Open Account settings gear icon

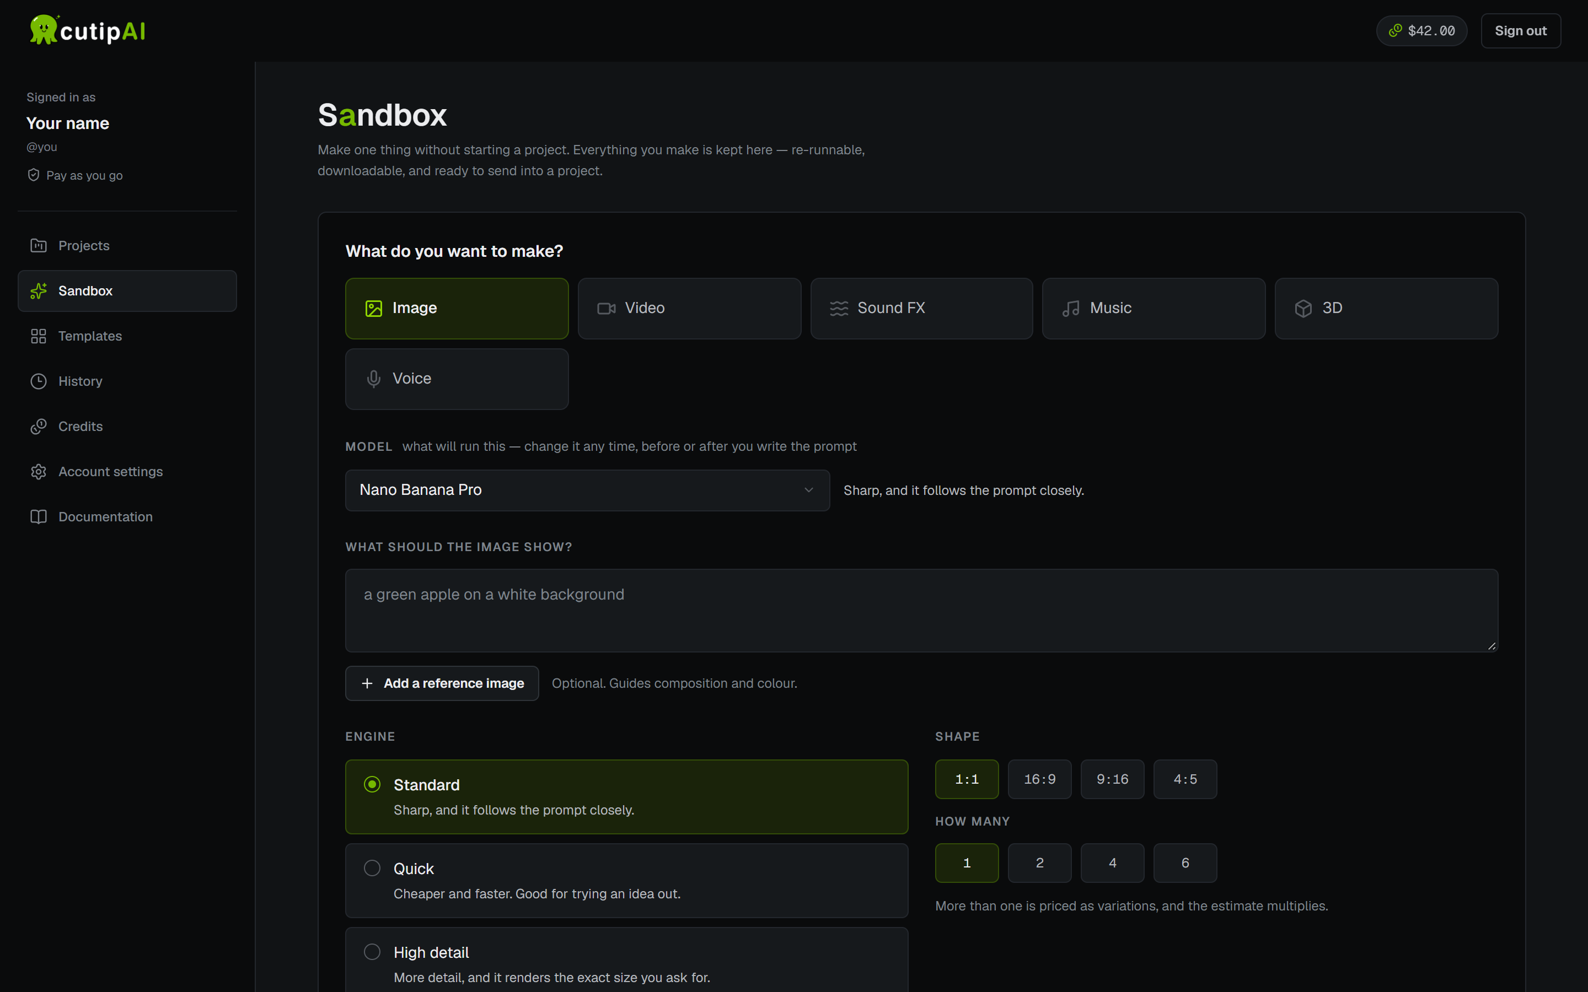pyautogui.click(x=39, y=472)
